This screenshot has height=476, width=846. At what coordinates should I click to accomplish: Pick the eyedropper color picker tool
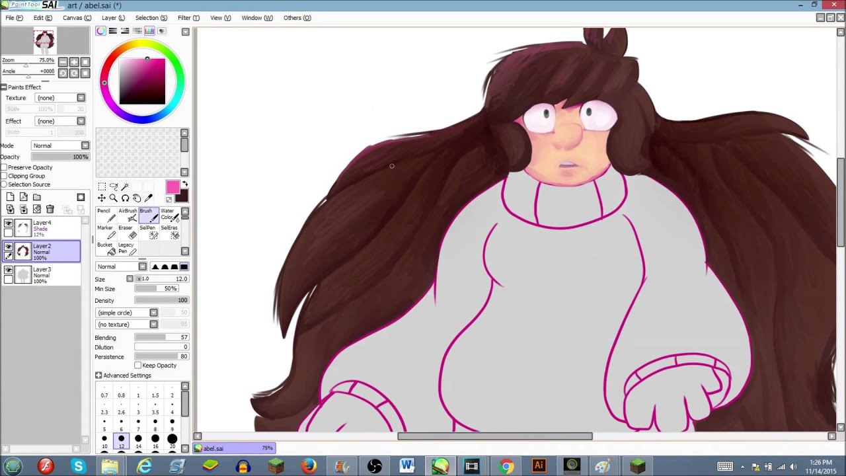(148, 198)
